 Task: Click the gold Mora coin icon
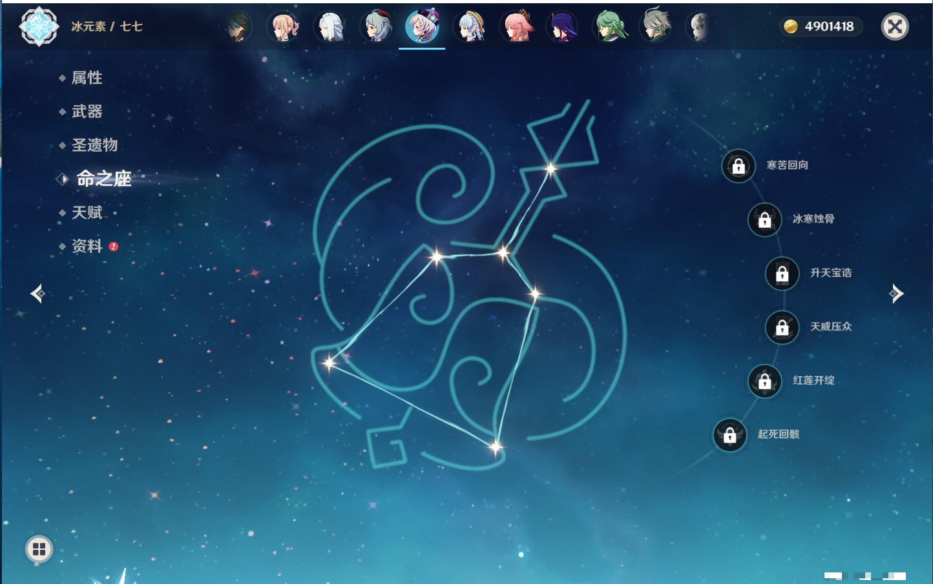pyautogui.click(x=791, y=26)
